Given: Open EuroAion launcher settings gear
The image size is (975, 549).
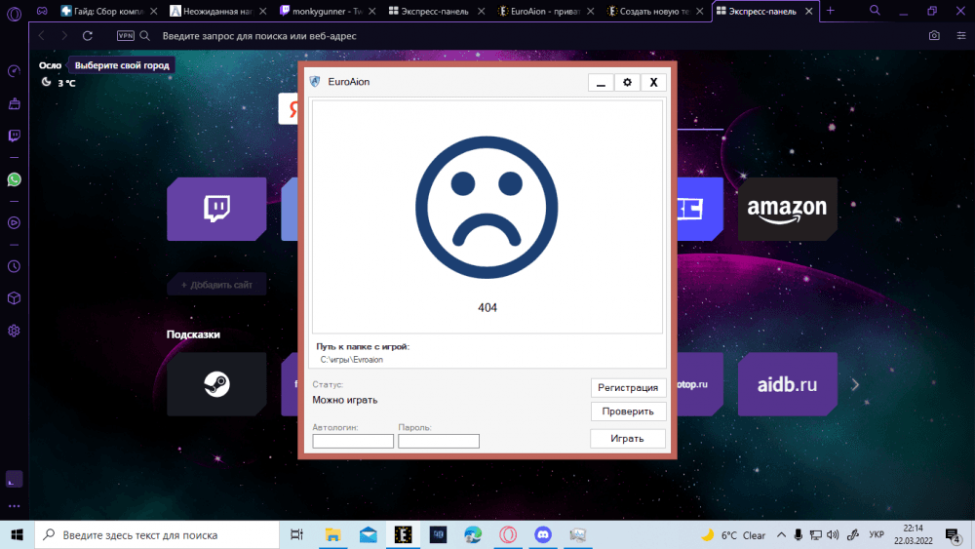Looking at the screenshot, I should coord(626,83).
